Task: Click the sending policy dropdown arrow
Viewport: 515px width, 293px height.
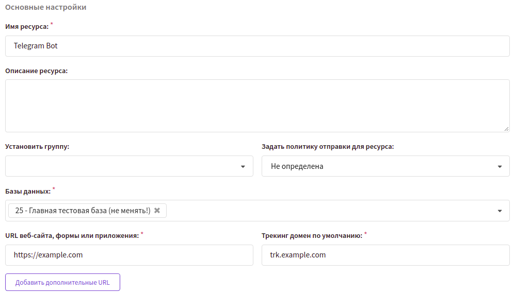Action: tap(500, 166)
